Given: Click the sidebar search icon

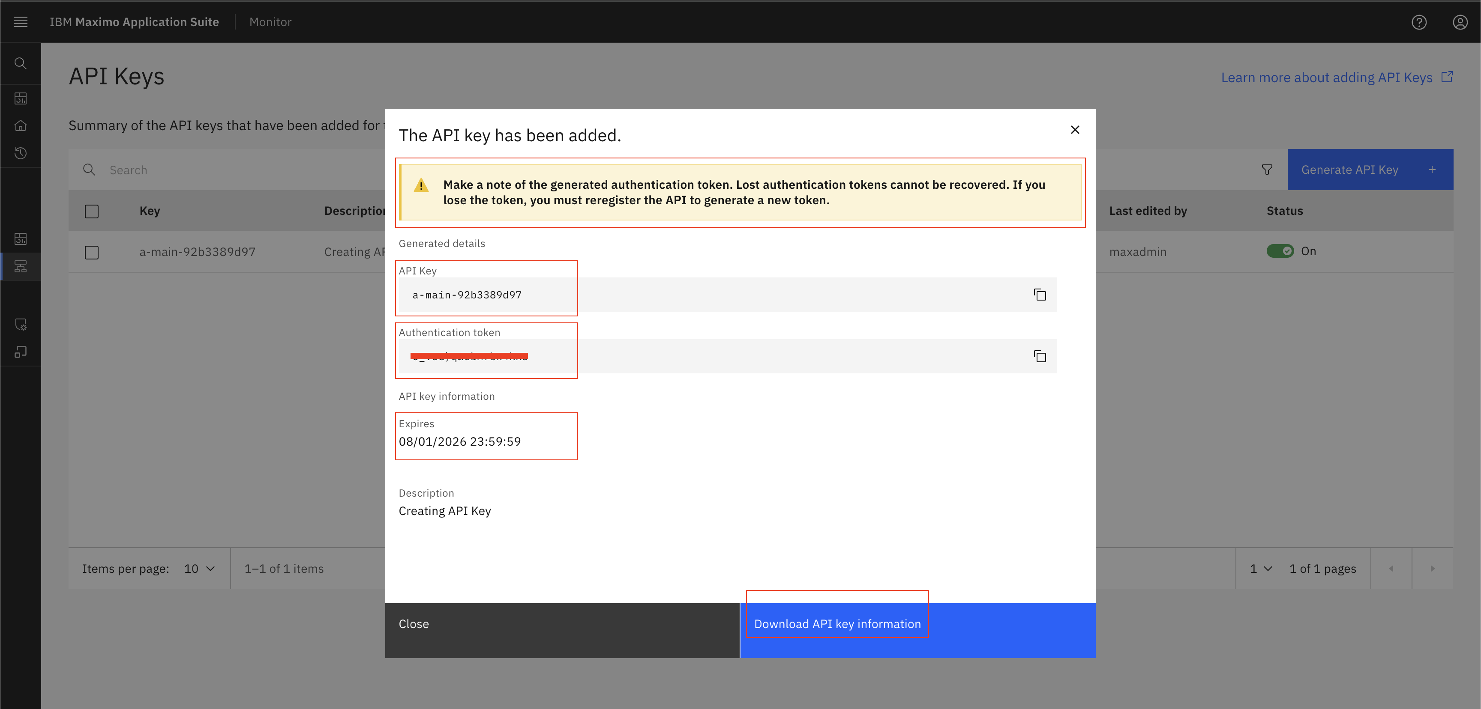Looking at the screenshot, I should (x=21, y=63).
